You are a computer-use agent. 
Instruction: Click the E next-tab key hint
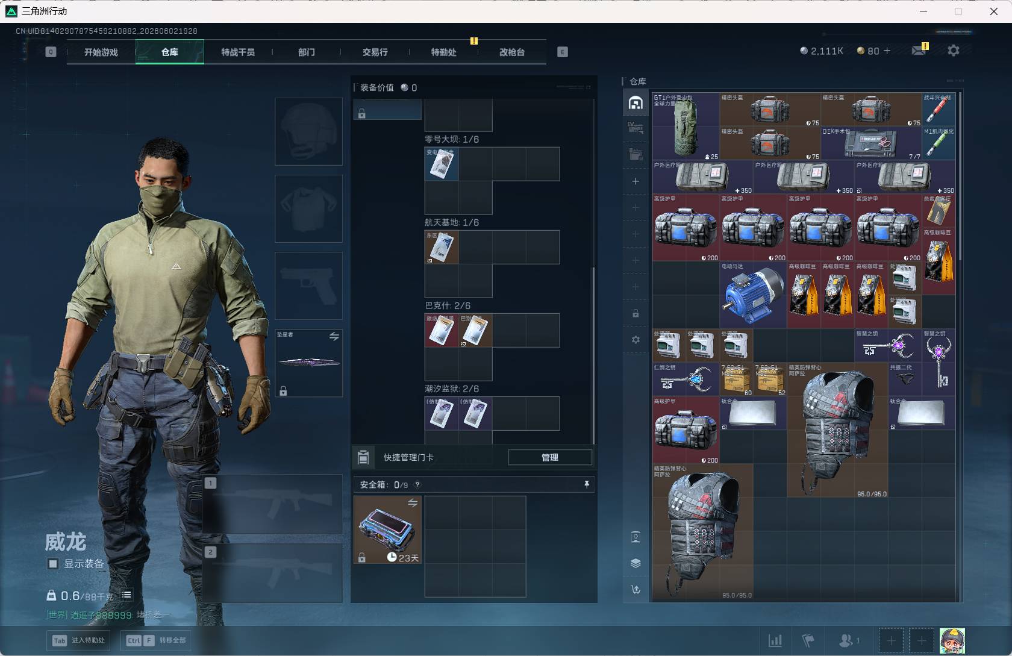pyautogui.click(x=563, y=52)
